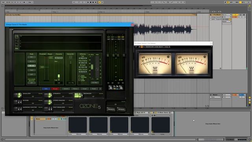
Task: Click the Waves logo in VU Meter window
Action: coord(136,47)
